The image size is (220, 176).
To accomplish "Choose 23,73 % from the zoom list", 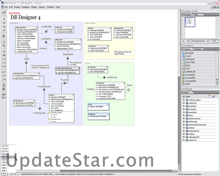I will point(8,146).
